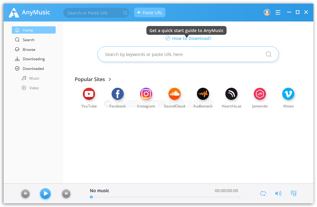Click the magnifier in the main search box
The width and height of the screenshot is (317, 207).
(269, 54)
